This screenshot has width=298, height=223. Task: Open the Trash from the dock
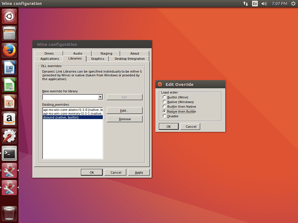[x=9, y=214]
